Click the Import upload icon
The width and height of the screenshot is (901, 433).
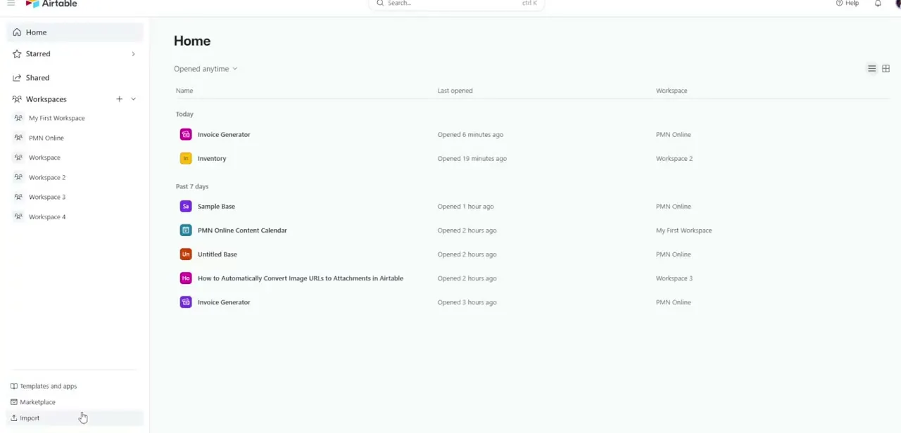point(13,418)
